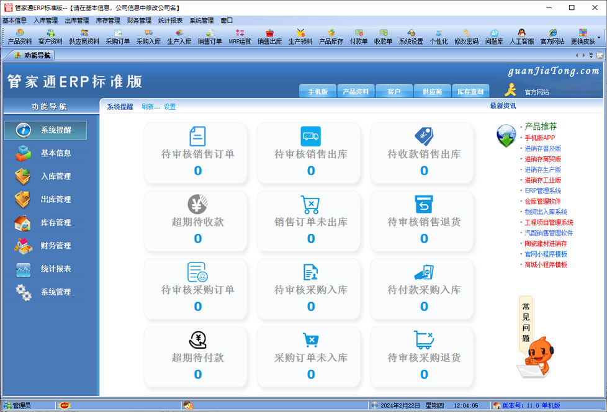Click the 修改密码 toolbar icon
The width and height of the screenshot is (607, 412).
pyautogui.click(x=466, y=37)
